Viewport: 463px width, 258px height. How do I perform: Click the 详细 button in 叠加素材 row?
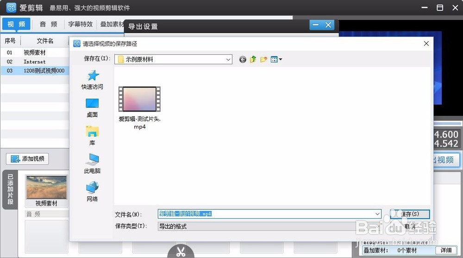click(x=446, y=250)
